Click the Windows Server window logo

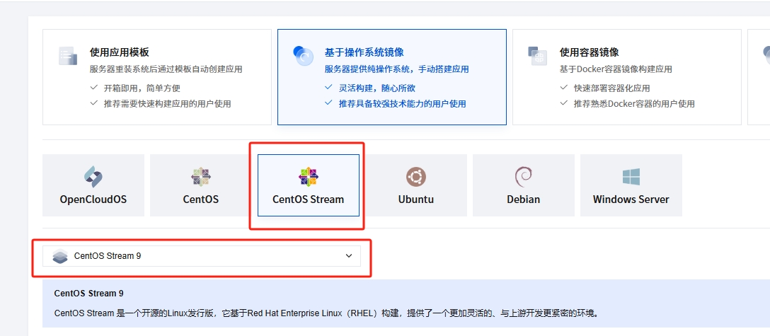631,177
